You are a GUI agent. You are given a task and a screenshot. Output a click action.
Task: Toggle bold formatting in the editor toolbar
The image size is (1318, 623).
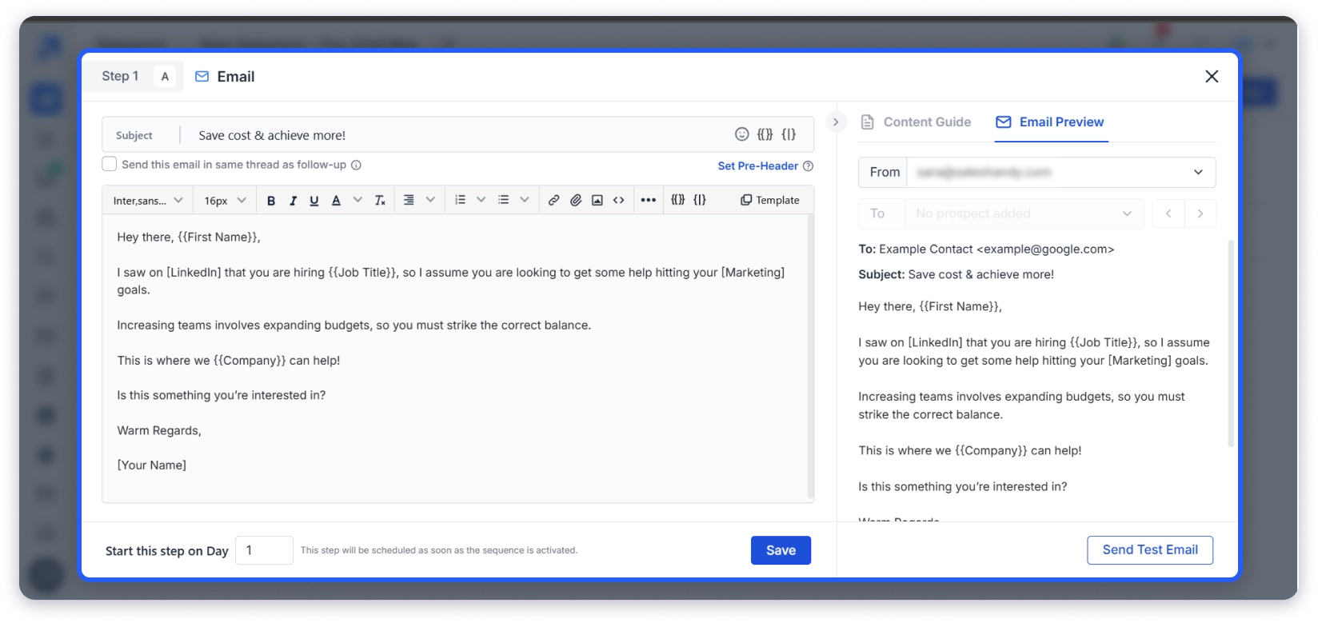271,201
